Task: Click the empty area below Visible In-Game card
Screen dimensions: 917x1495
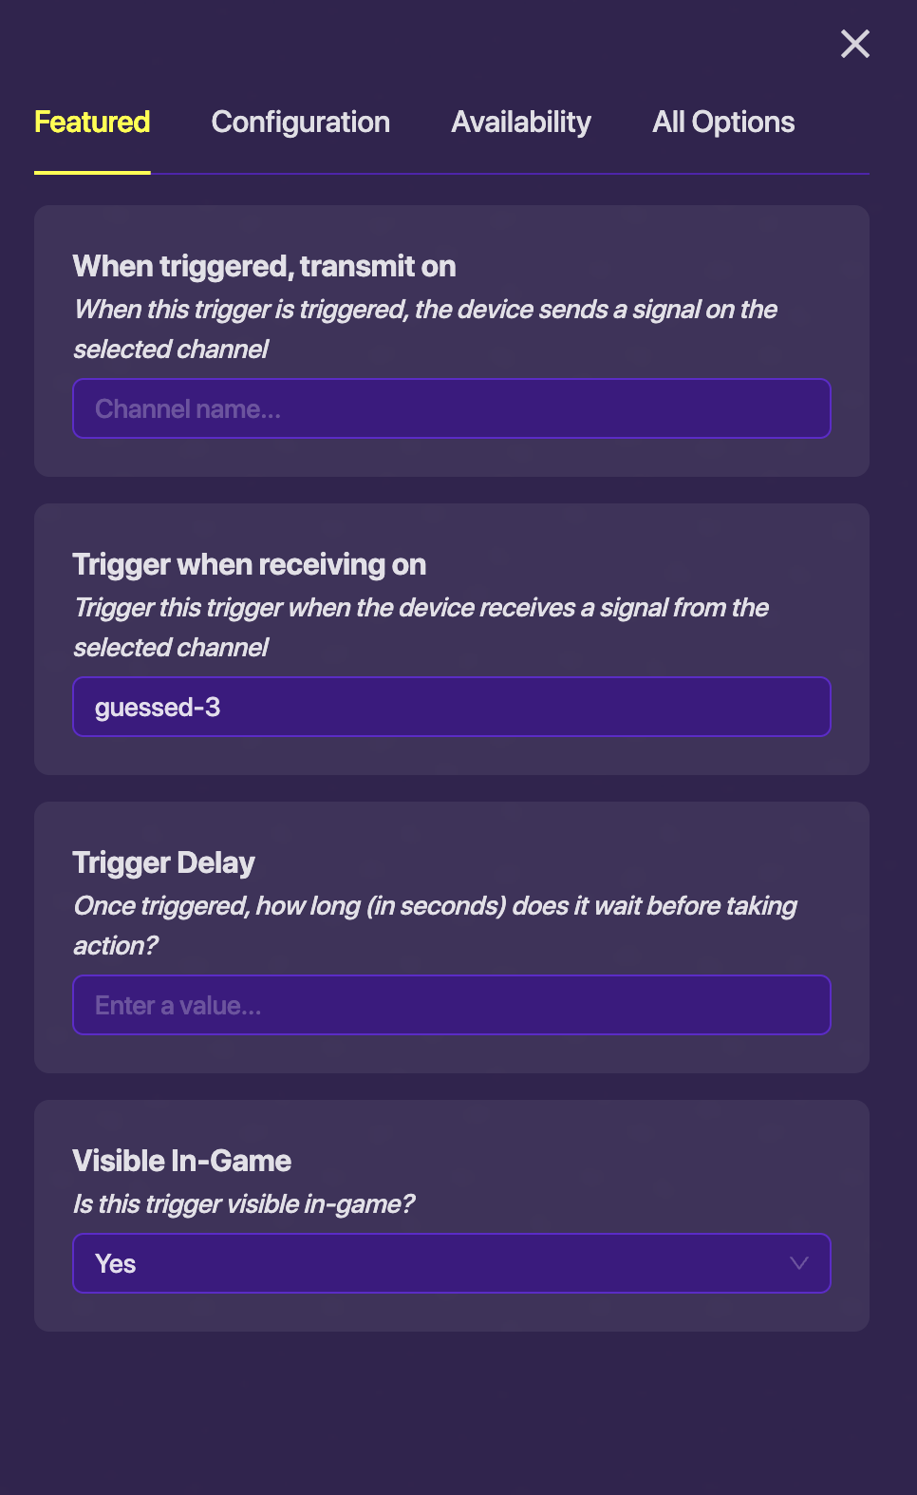Action: click(452, 1413)
